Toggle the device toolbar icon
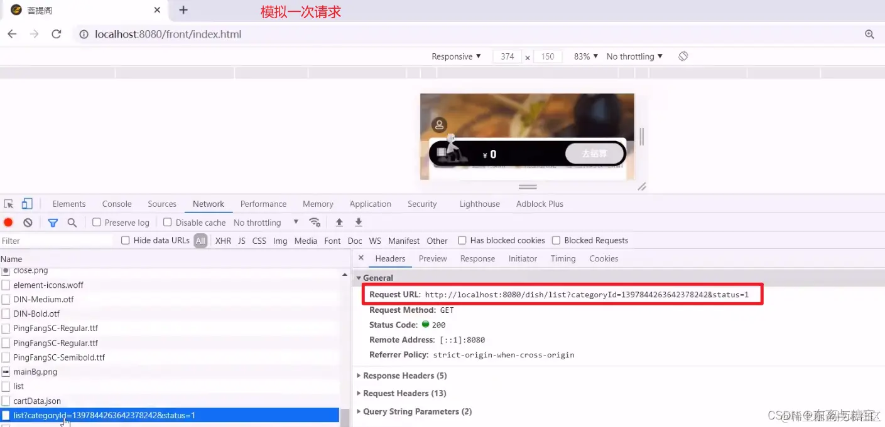The width and height of the screenshot is (885, 427). click(x=26, y=203)
